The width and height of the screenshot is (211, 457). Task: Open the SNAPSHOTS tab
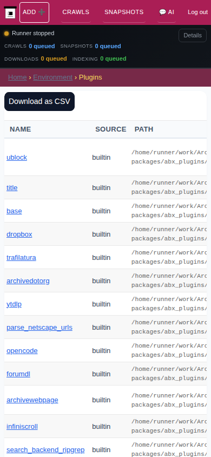pyautogui.click(x=124, y=12)
